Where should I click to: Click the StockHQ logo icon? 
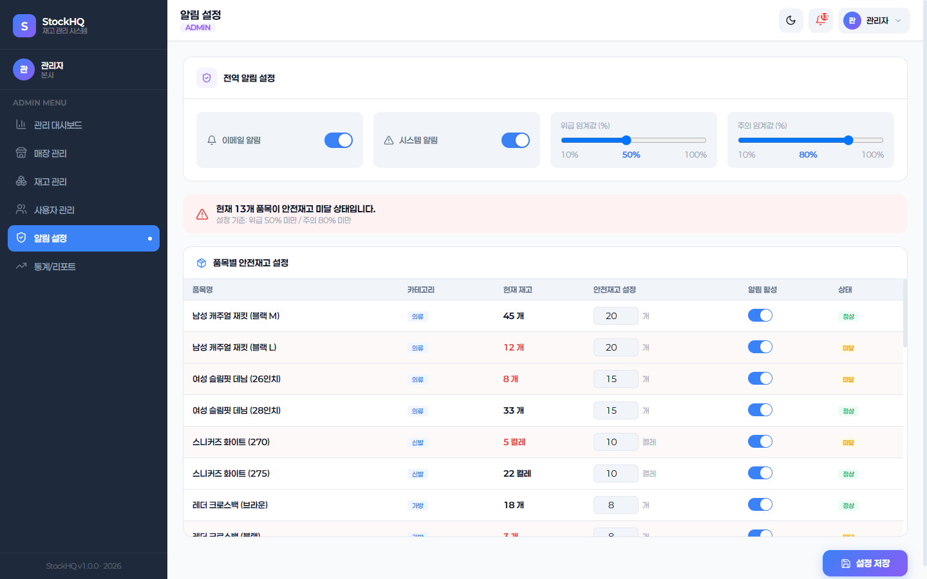pos(24,26)
